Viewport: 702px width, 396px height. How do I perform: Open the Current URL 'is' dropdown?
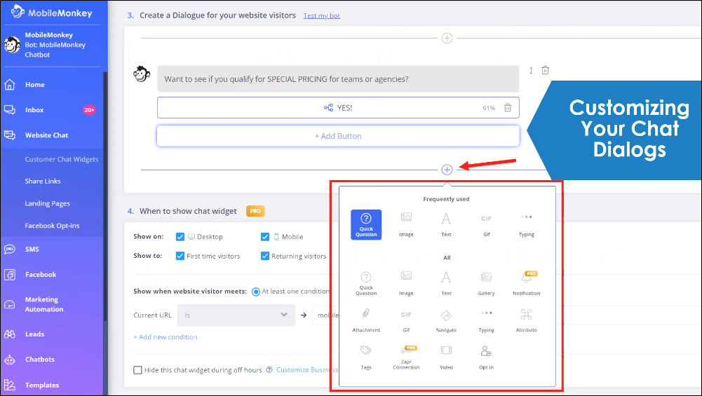236,315
